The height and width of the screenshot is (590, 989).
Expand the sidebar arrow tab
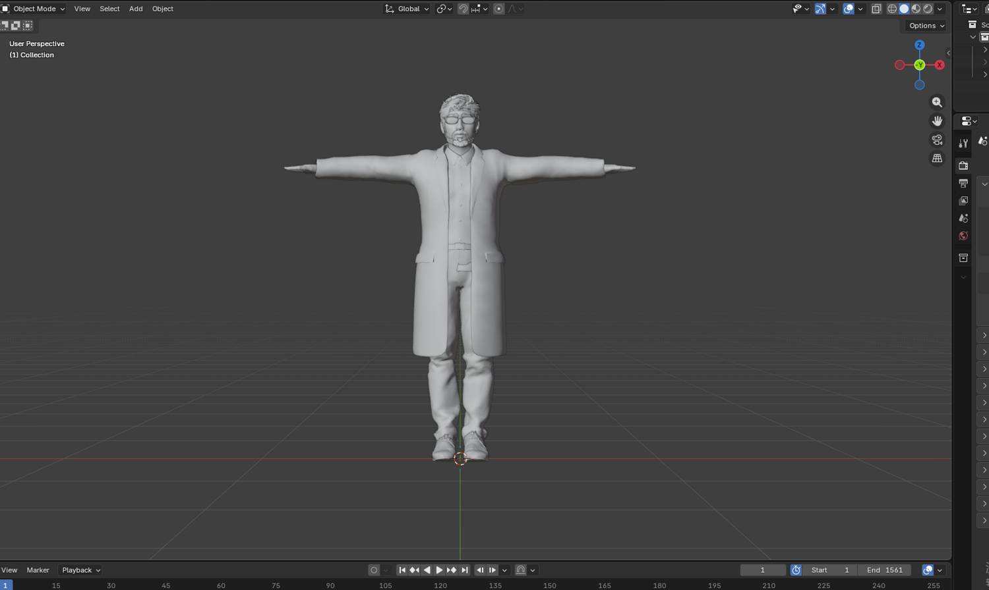click(948, 53)
